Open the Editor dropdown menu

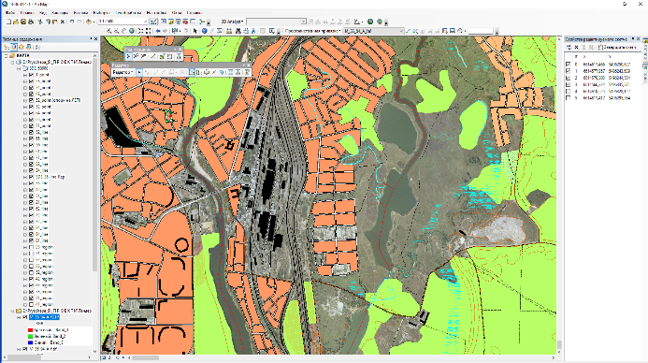123,72
